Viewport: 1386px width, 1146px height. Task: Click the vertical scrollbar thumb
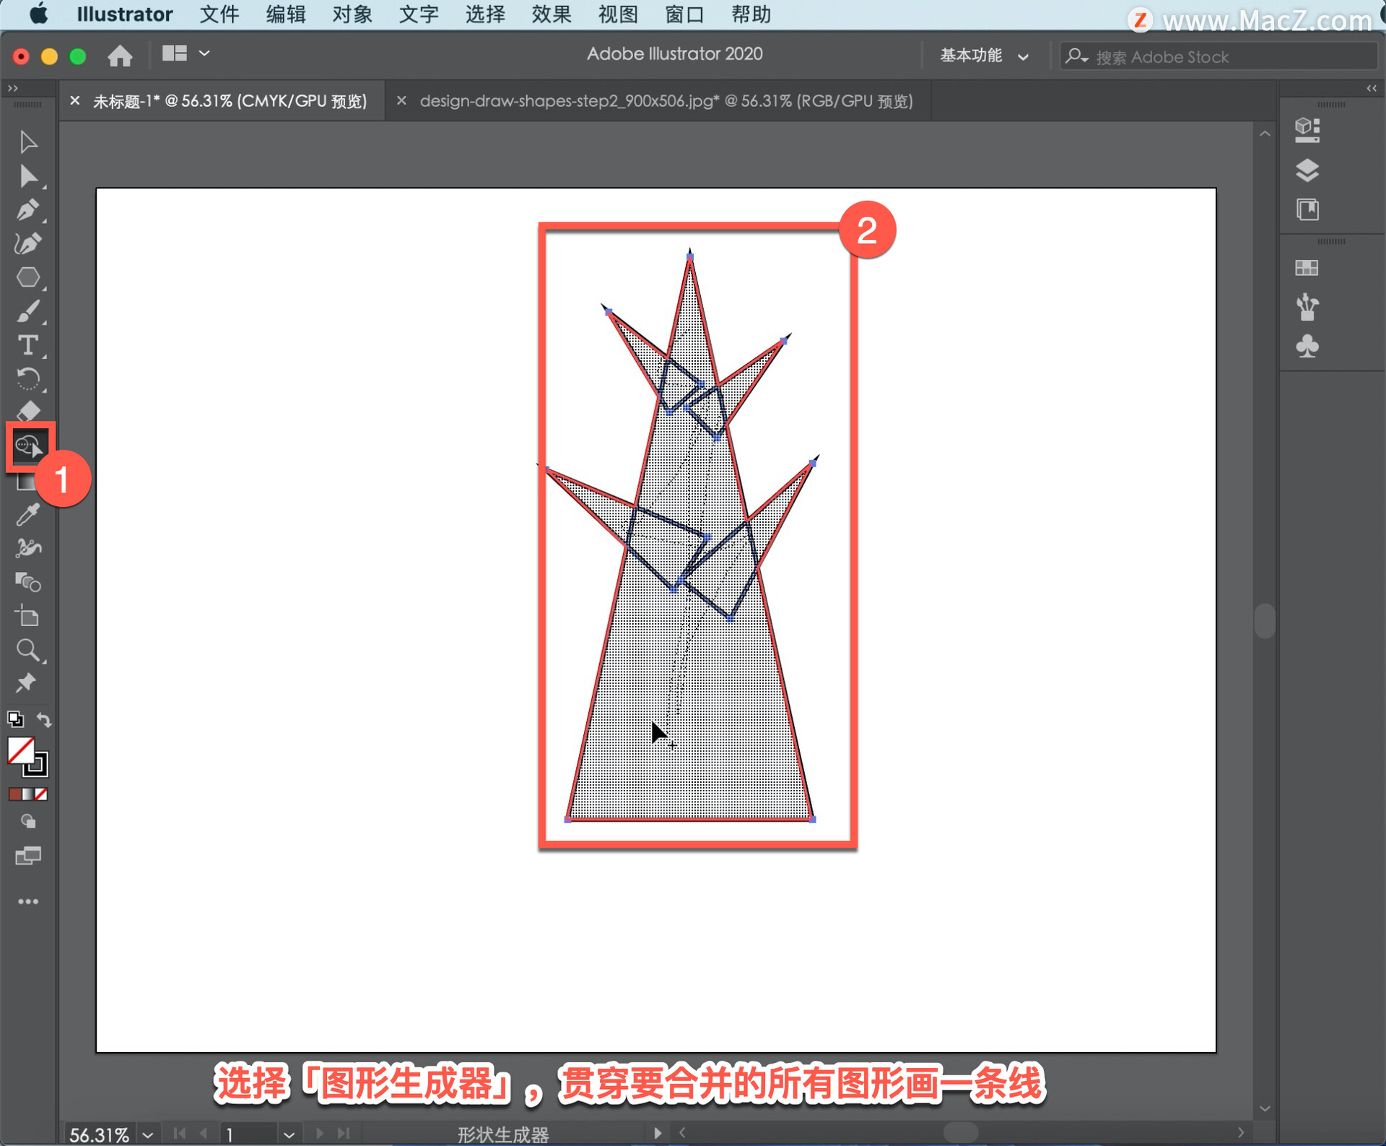tap(1265, 620)
